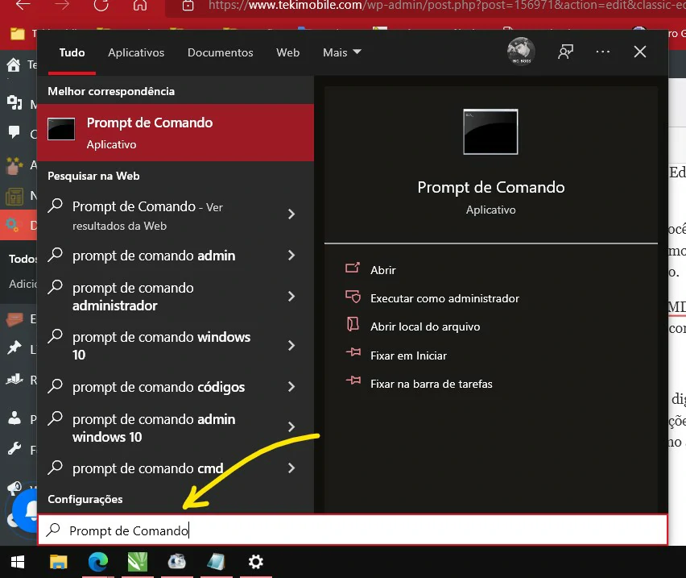This screenshot has height=578, width=686.
Task: Click the pin icon beside Fixar na barra de tarefas
Action: [x=353, y=380]
